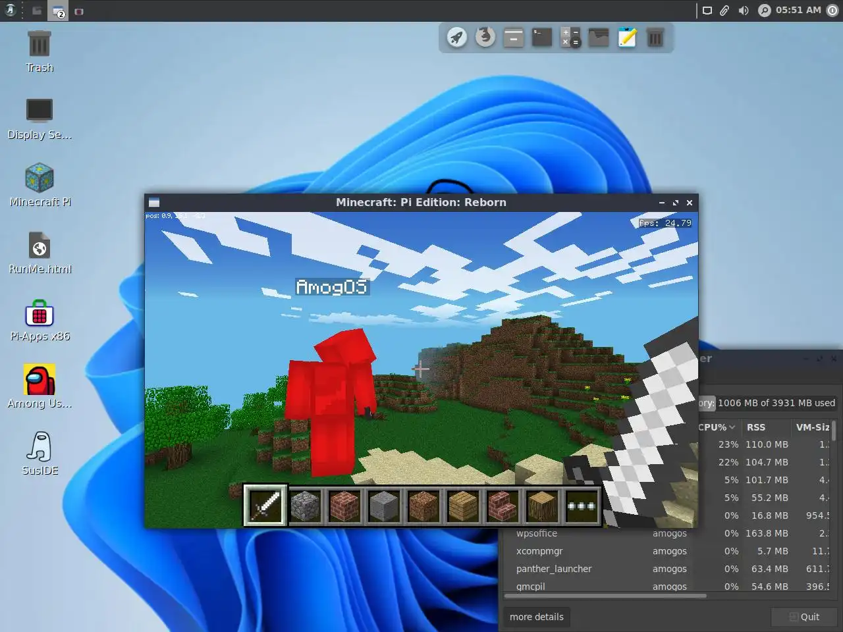Click the show desktop panel icon
This screenshot has width=843, height=632.
(36, 11)
